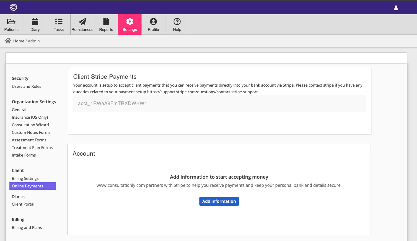Image resolution: width=417 pixels, height=241 pixels.
Task: Switch to the Settings tab
Action: (x=130, y=24)
